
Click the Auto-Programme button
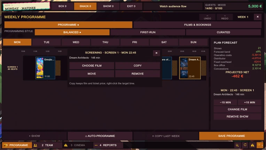coord(100,136)
